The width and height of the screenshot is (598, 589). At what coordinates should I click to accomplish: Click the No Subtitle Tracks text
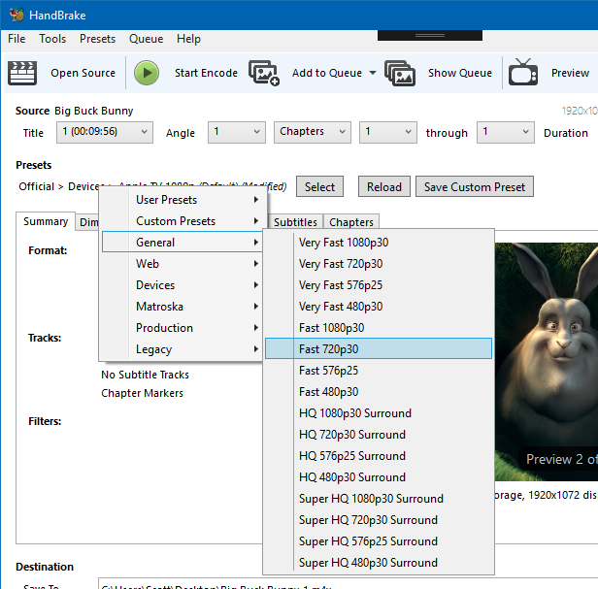tap(145, 375)
